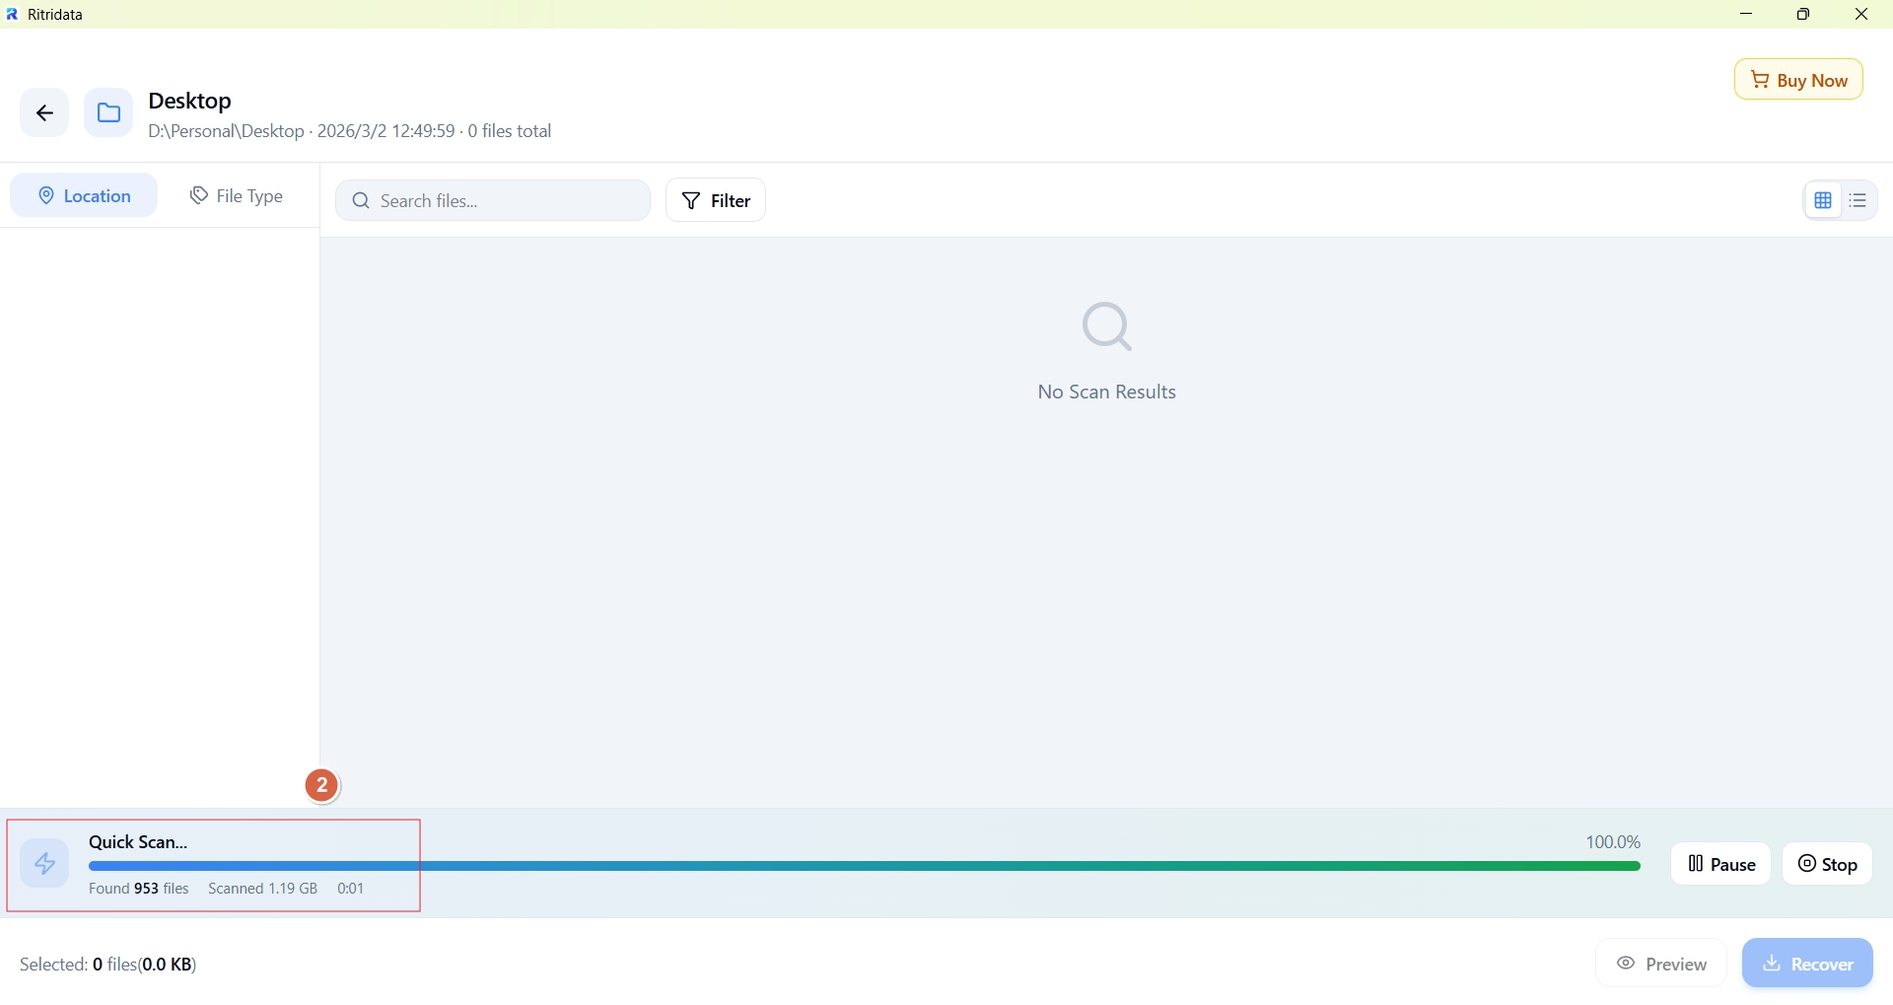Click the step 2 orange marker badge
1893x1005 pixels.
[x=321, y=787]
